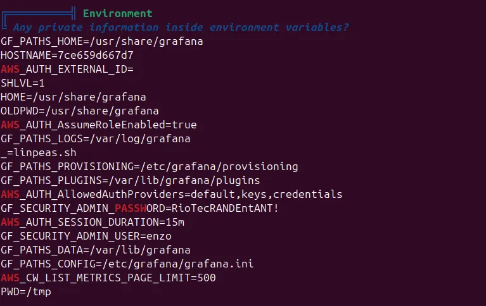Click the OLDPWD variable line
This screenshot has width=486, height=306.
click(x=79, y=111)
